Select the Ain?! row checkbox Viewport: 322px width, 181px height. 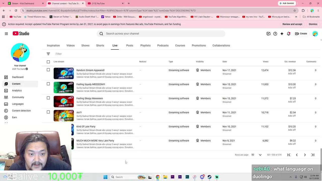pyautogui.click(x=48, y=112)
